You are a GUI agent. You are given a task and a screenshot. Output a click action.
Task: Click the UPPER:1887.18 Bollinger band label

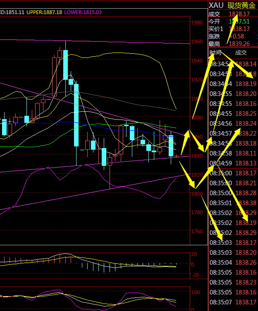tap(44, 13)
